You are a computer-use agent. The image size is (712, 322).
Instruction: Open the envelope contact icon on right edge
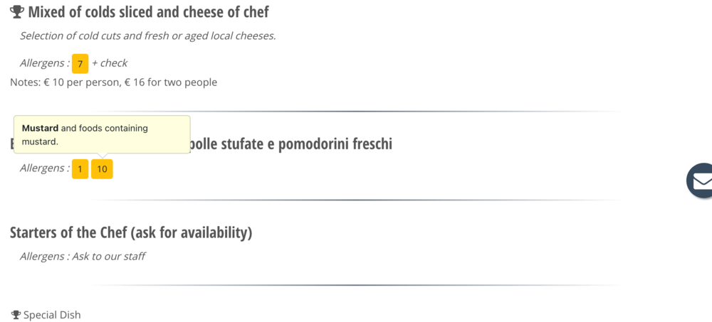click(701, 181)
